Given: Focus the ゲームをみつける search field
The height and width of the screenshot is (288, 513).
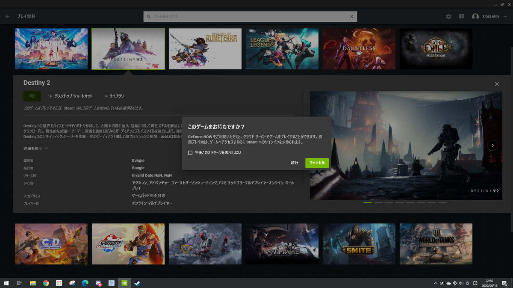Looking at the screenshot, I should (250, 16).
